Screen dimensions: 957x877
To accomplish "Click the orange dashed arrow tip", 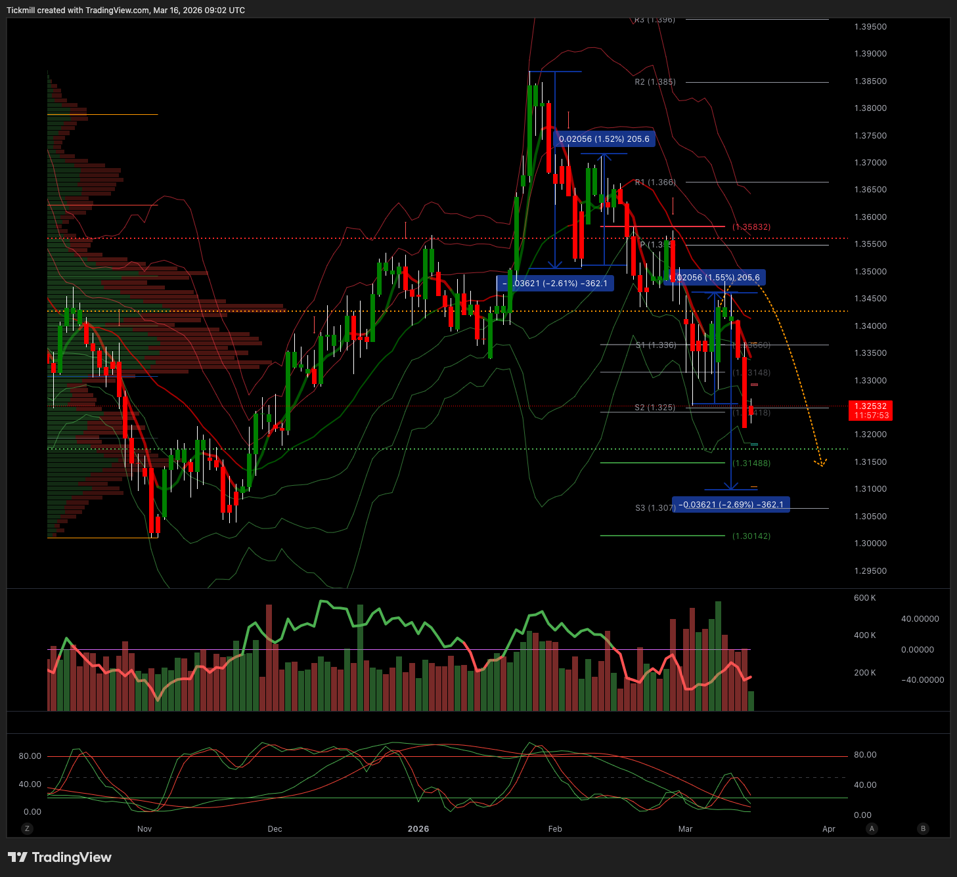I will tap(821, 465).
